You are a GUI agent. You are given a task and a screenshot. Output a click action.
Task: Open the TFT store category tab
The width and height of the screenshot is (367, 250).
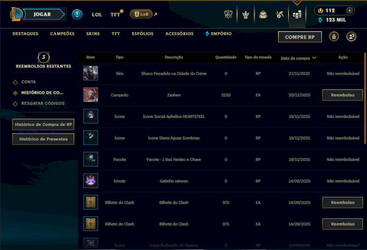pyautogui.click(x=116, y=33)
